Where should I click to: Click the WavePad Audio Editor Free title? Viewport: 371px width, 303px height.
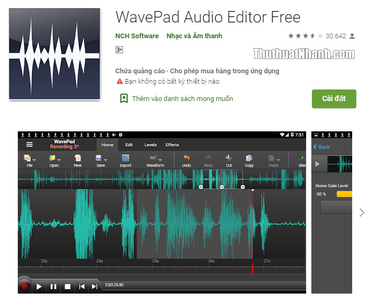(208, 17)
